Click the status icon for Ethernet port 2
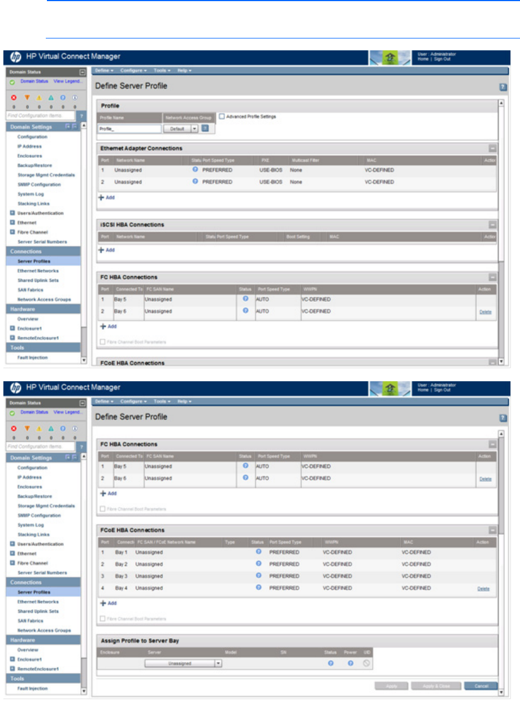520x702 pixels. (195, 181)
